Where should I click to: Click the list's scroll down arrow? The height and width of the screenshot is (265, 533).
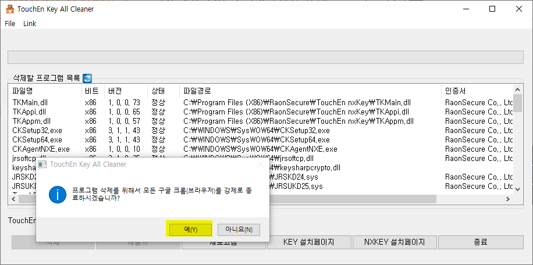click(x=518, y=189)
